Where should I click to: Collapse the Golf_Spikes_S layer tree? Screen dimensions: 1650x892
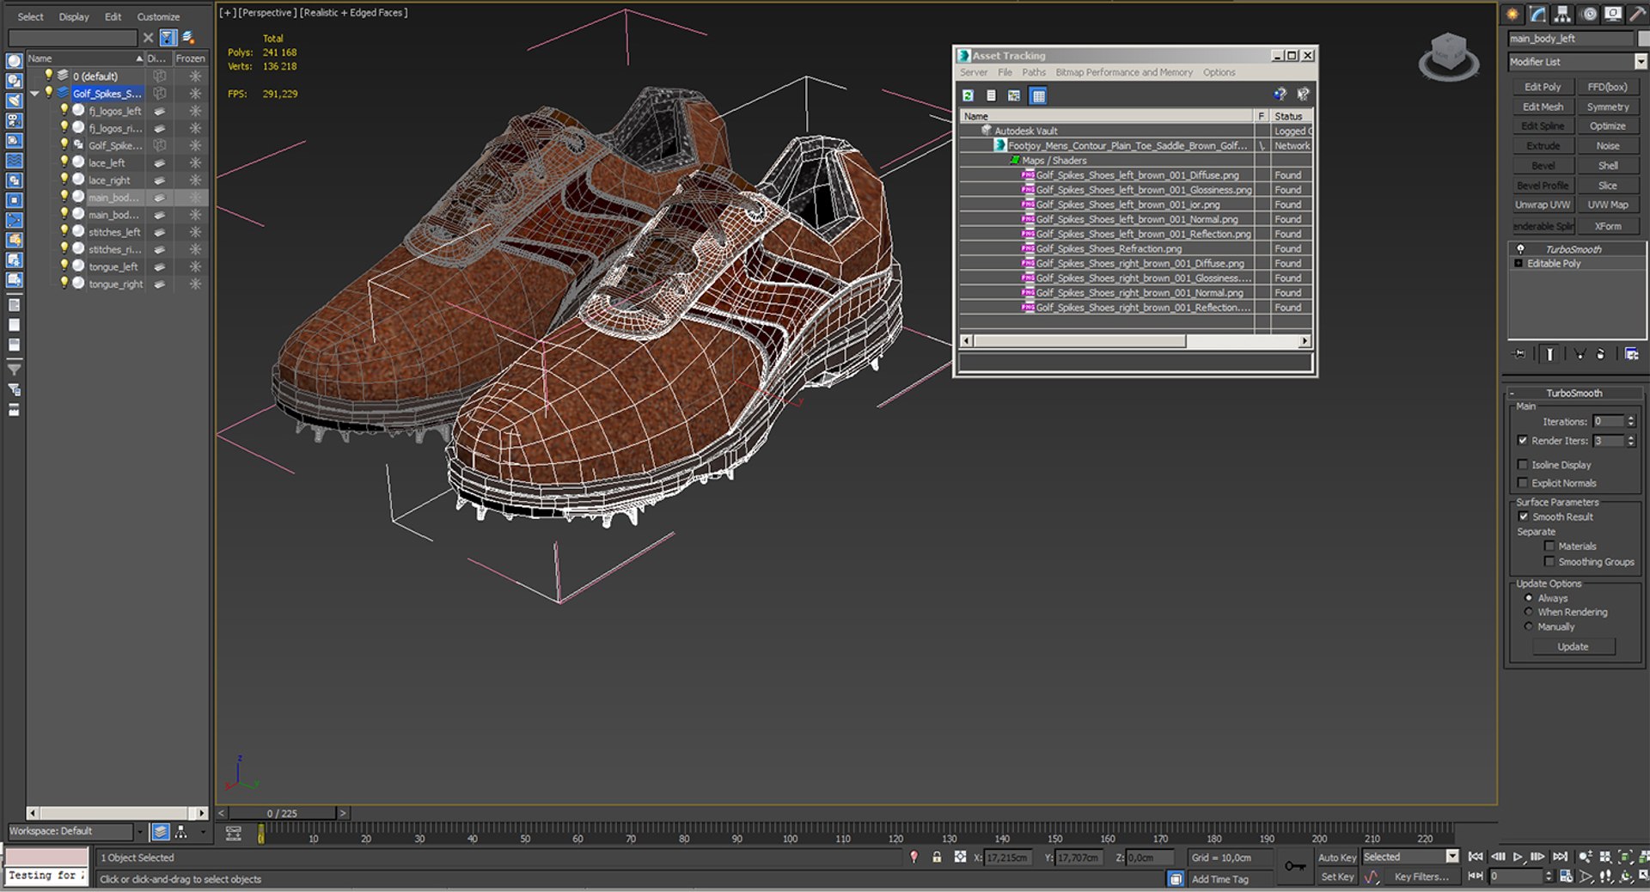[x=34, y=93]
